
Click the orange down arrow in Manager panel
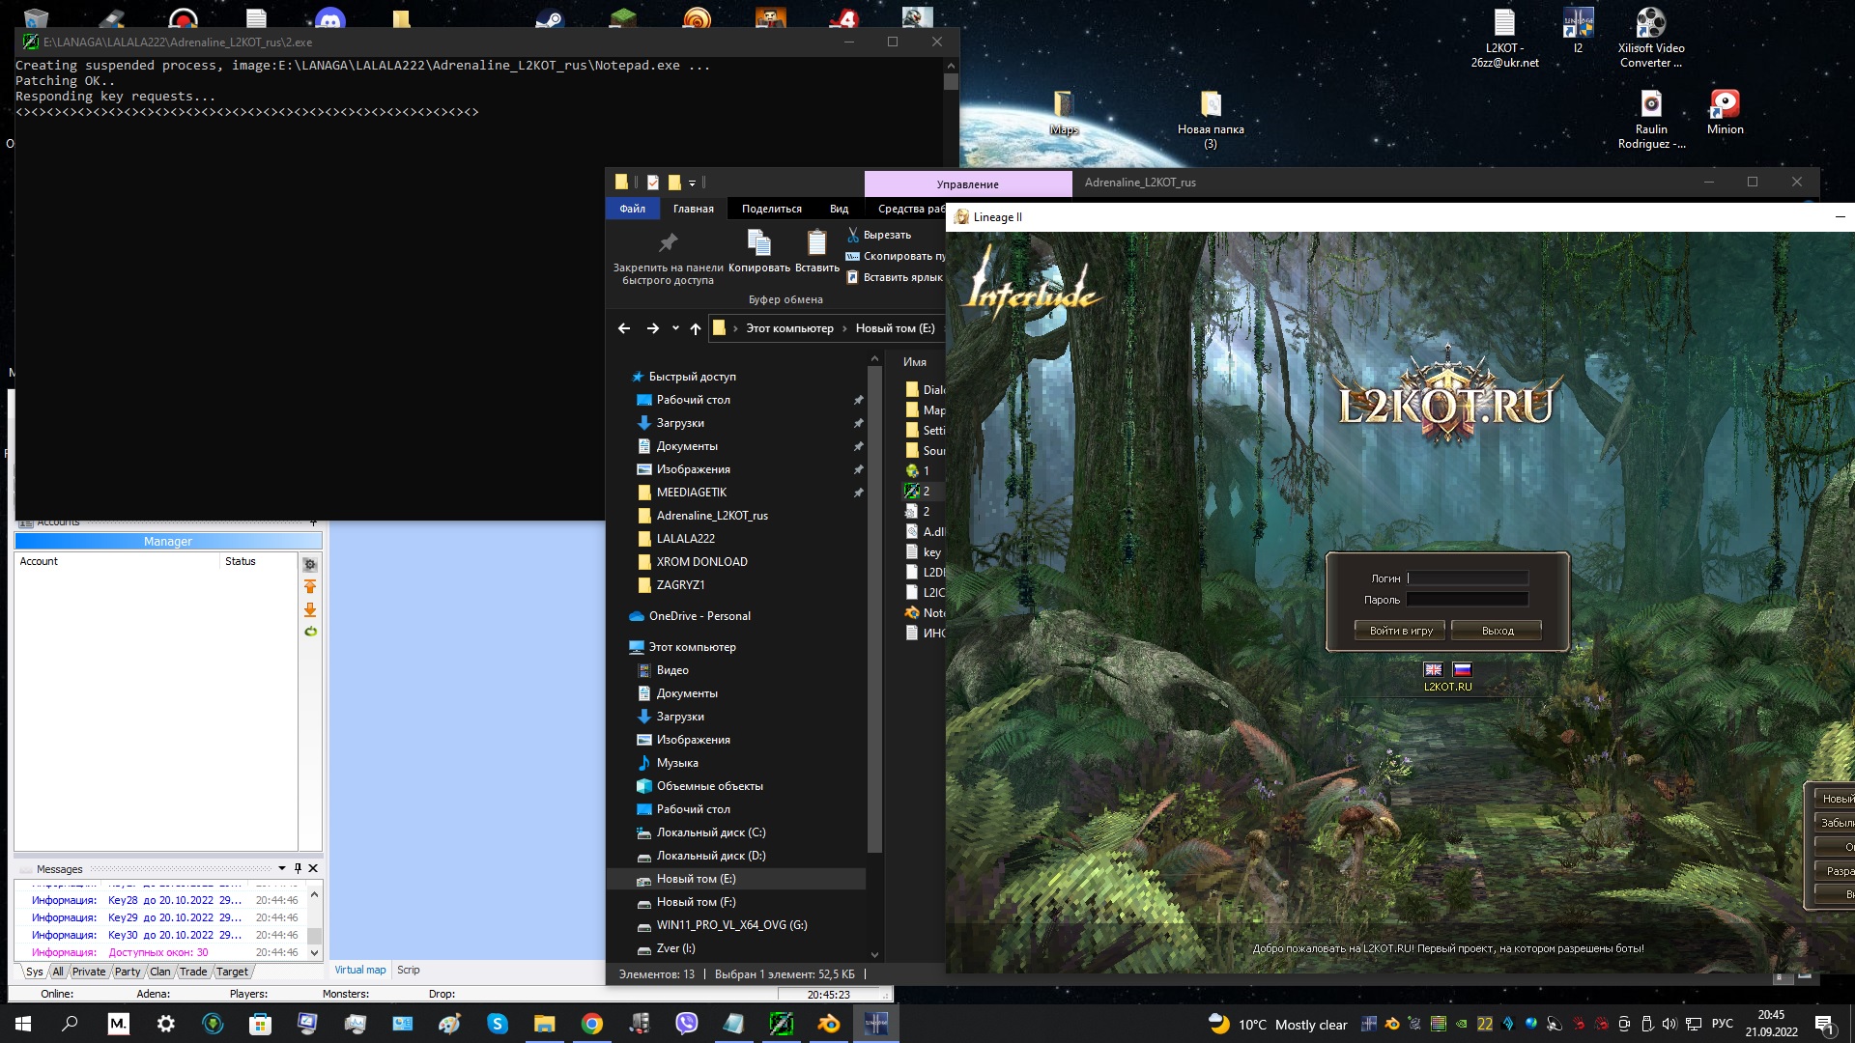310,610
